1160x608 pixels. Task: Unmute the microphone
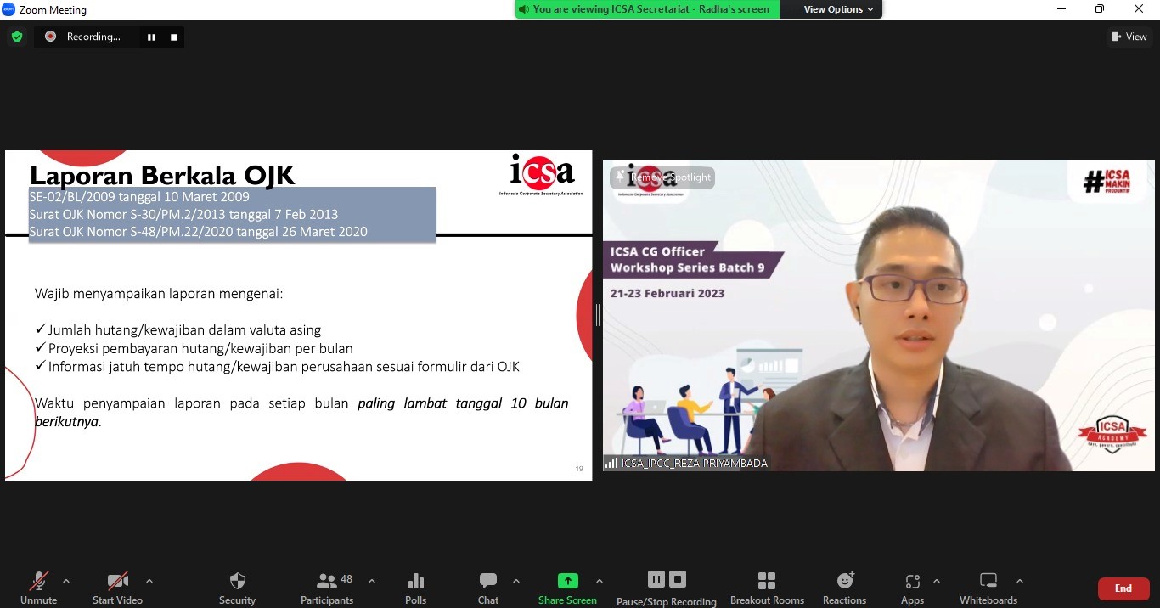click(38, 582)
